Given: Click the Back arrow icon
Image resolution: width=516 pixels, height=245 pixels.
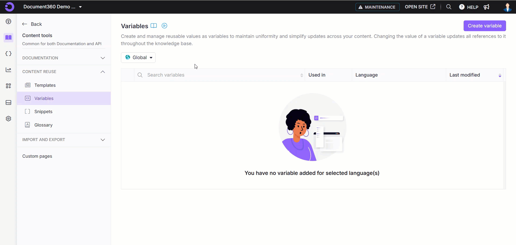Looking at the screenshot, I should click(25, 24).
